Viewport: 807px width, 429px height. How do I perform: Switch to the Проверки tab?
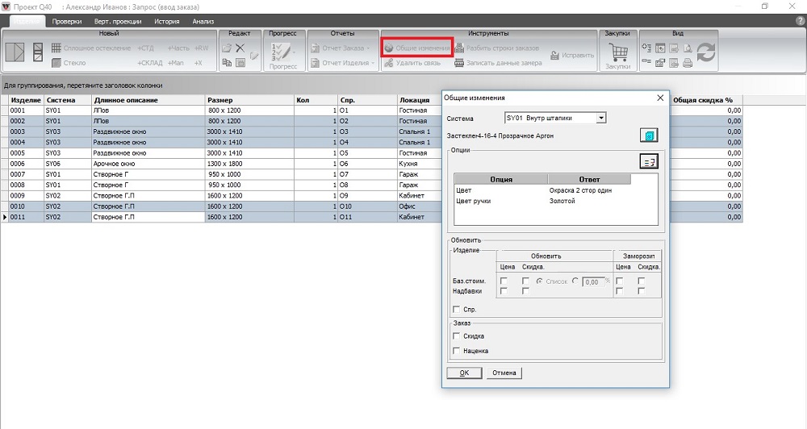pyautogui.click(x=67, y=21)
